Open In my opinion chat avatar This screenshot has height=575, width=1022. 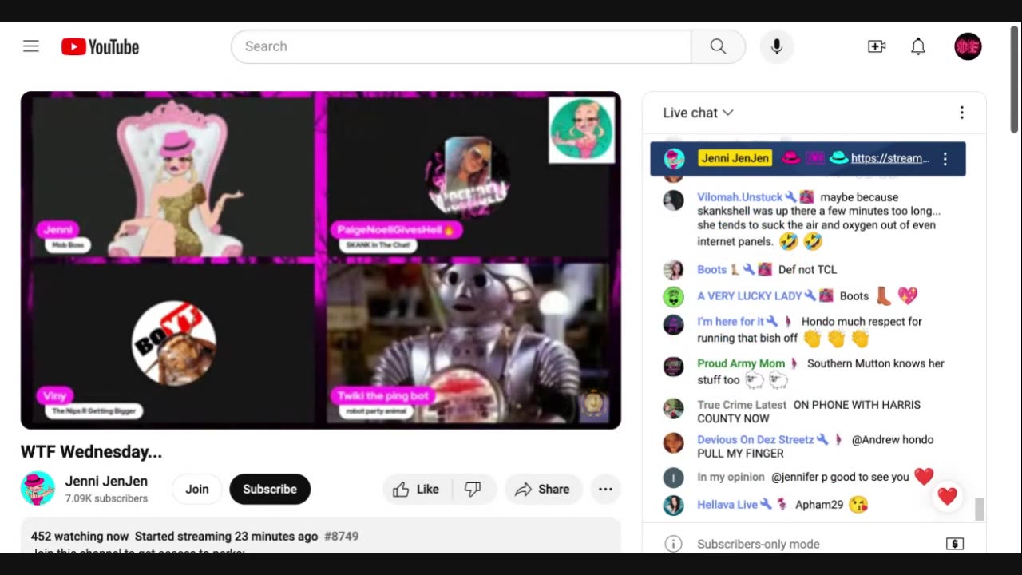pyautogui.click(x=674, y=478)
